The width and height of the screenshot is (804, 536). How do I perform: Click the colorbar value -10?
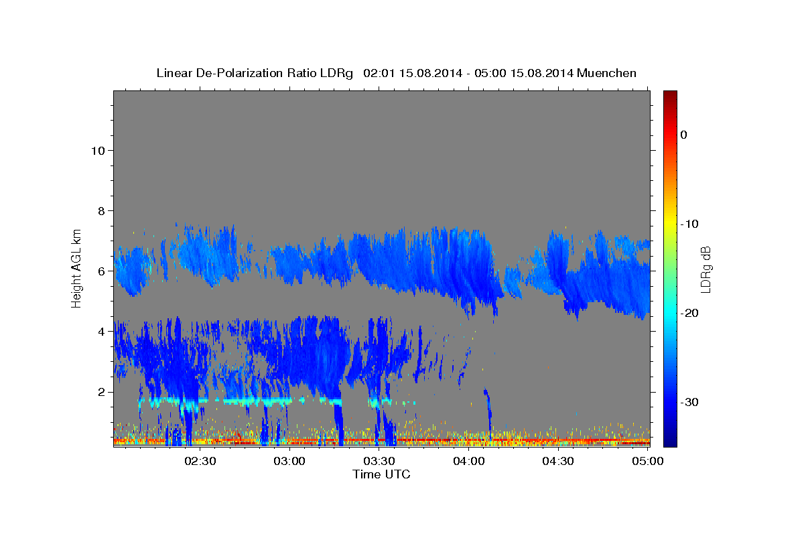coord(690,224)
